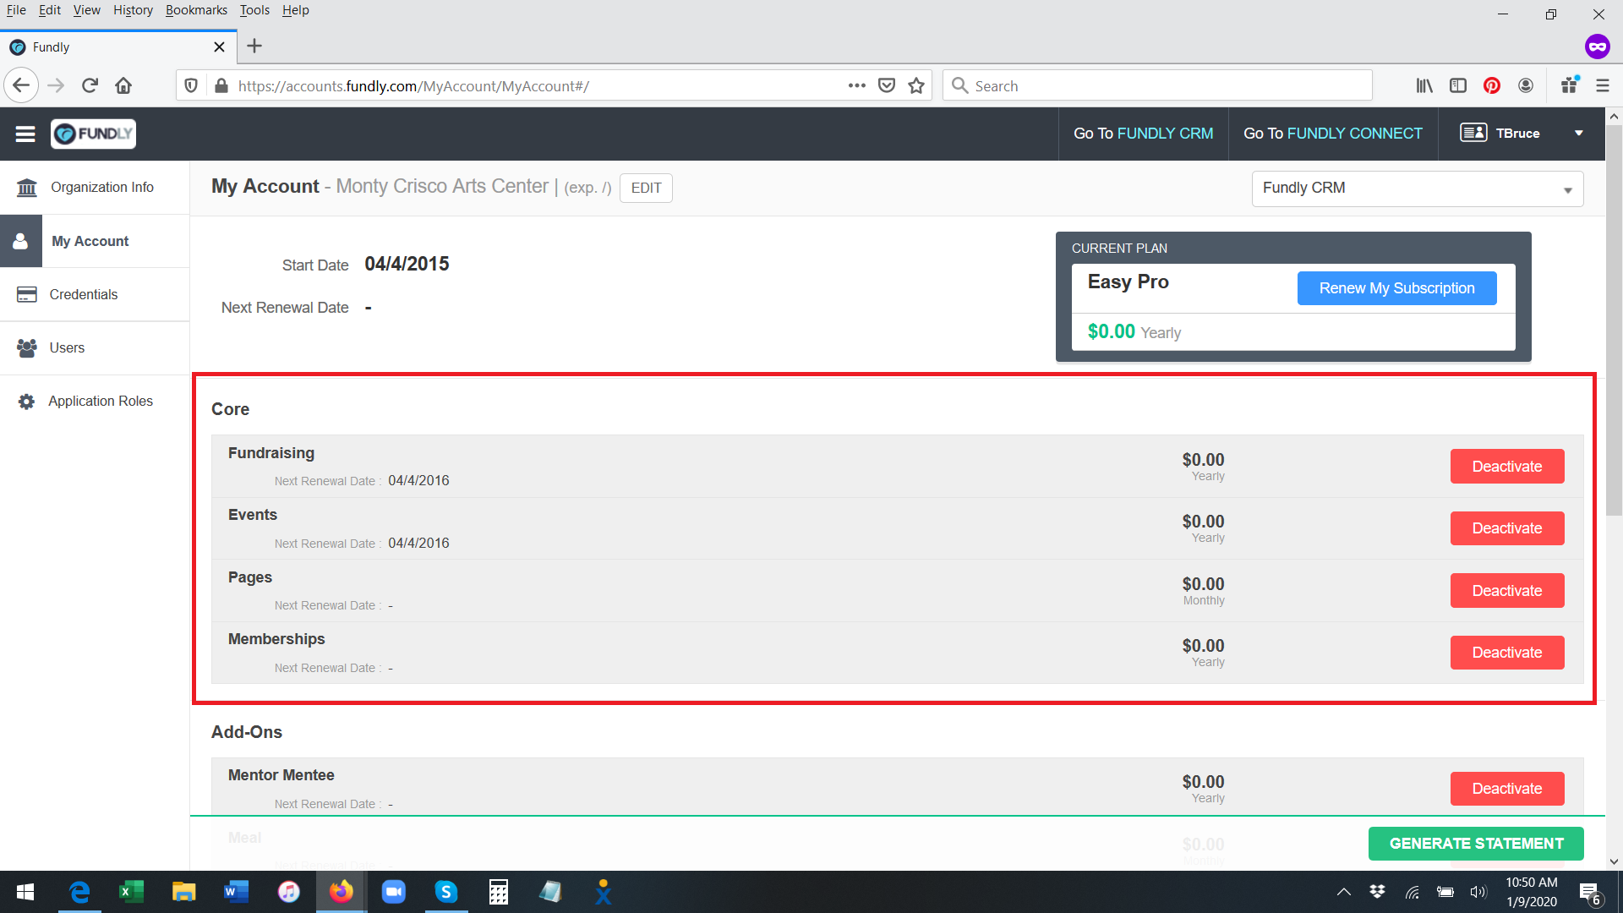
Task: Open Microsoft Edge from the taskbar
Action: pyautogui.click(x=79, y=892)
